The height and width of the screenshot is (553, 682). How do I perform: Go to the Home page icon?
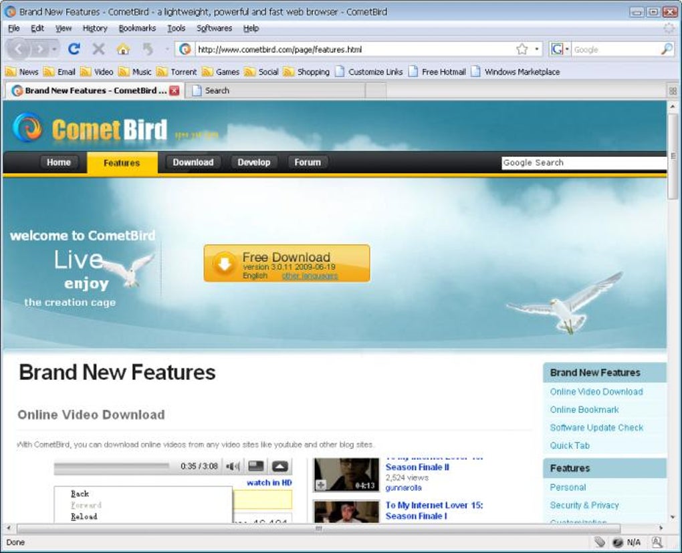coord(123,49)
